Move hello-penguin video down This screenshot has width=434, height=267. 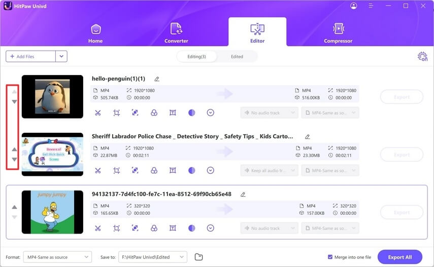pos(14,102)
